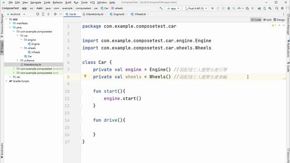Screen dimensions: 290x163
Task: Expand the manifests folder
Action: tap(10, 23)
